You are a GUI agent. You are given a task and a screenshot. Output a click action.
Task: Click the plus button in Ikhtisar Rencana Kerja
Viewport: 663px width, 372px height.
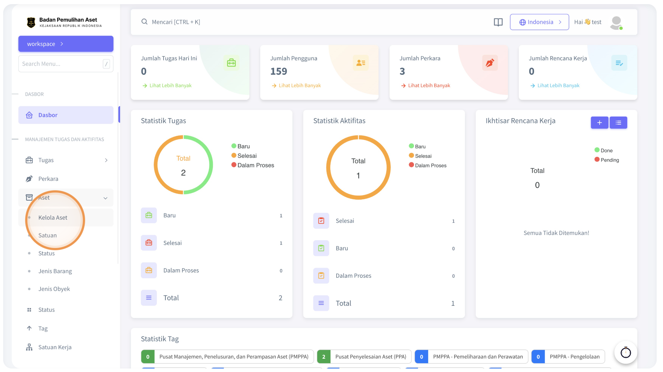pyautogui.click(x=599, y=123)
